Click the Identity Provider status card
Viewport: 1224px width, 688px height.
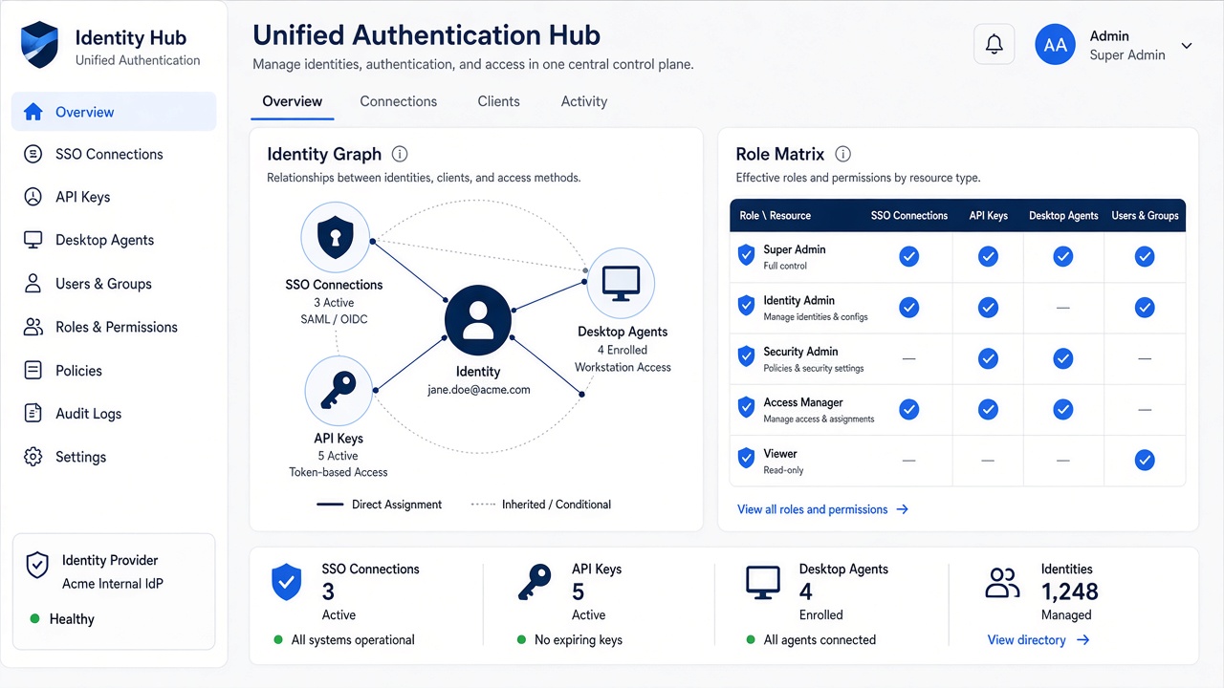pyautogui.click(x=114, y=591)
